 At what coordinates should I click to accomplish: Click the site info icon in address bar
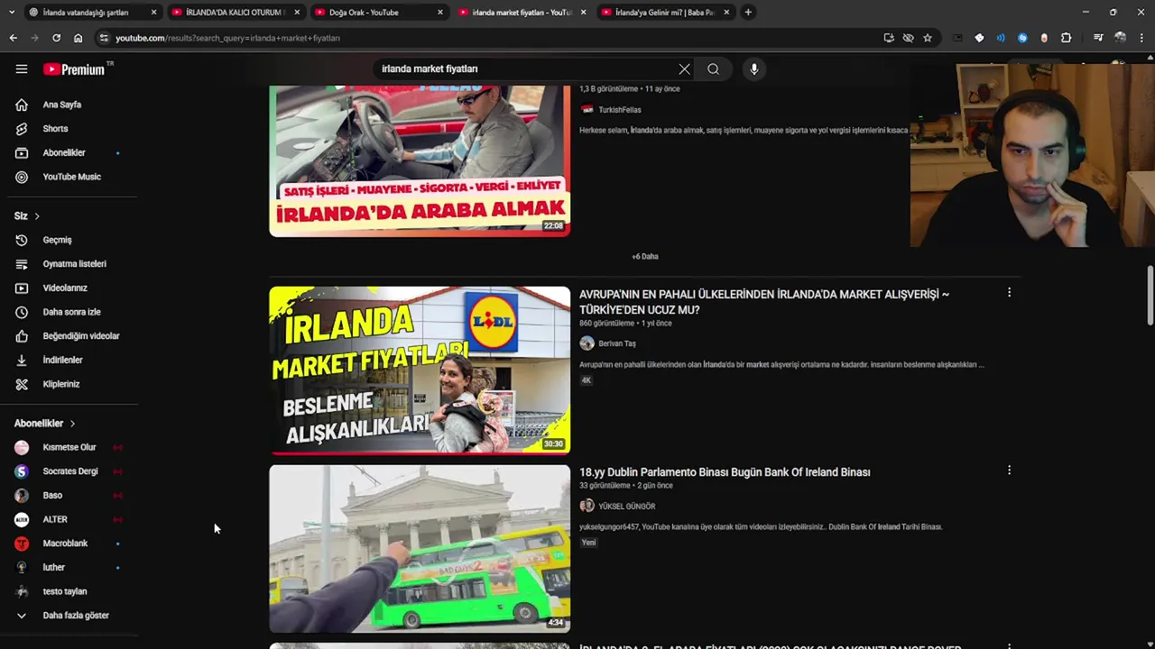click(x=104, y=38)
